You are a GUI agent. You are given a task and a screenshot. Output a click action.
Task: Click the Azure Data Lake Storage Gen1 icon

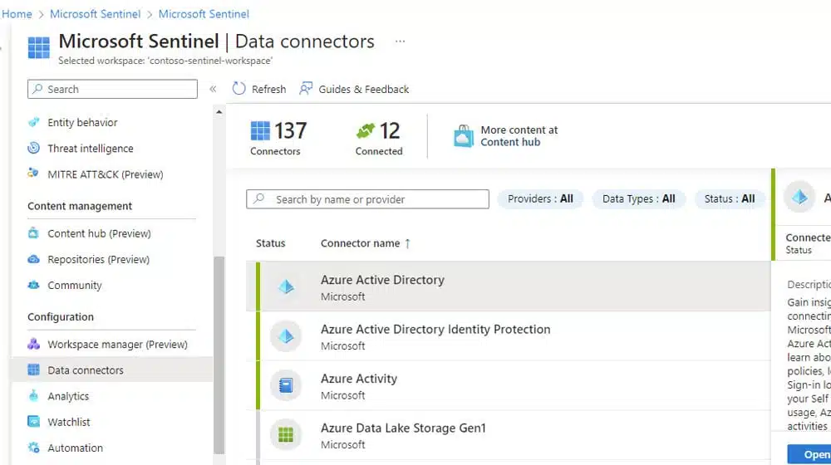click(286, 434)
